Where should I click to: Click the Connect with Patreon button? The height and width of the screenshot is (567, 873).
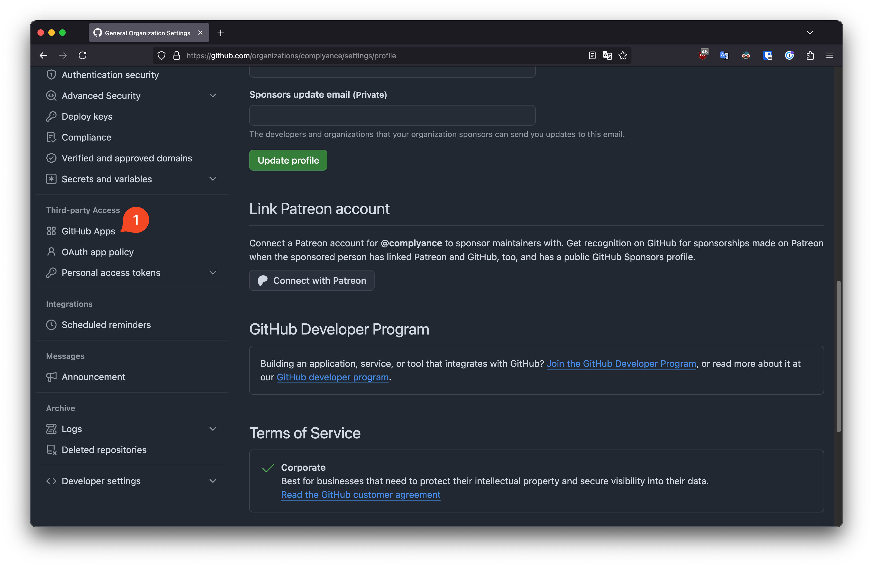(x=312, y=281)
